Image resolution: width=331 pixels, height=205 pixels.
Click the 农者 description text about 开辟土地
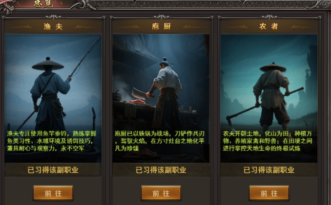tap(268, 141)
